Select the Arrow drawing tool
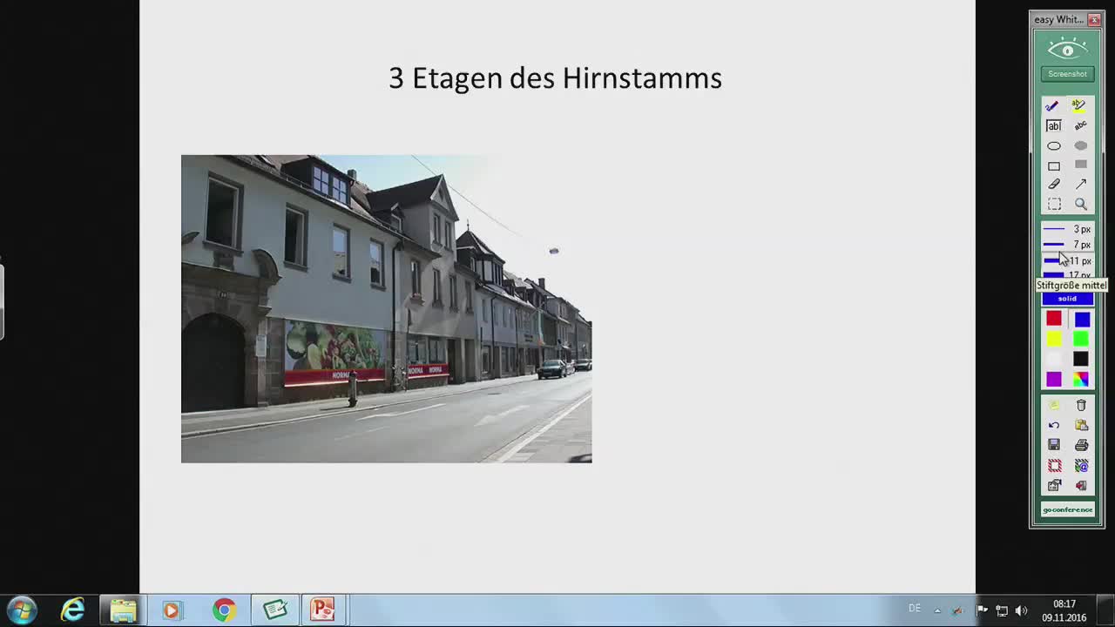The height and width of the screenshot is (627, 1115). pos(1081,183)
